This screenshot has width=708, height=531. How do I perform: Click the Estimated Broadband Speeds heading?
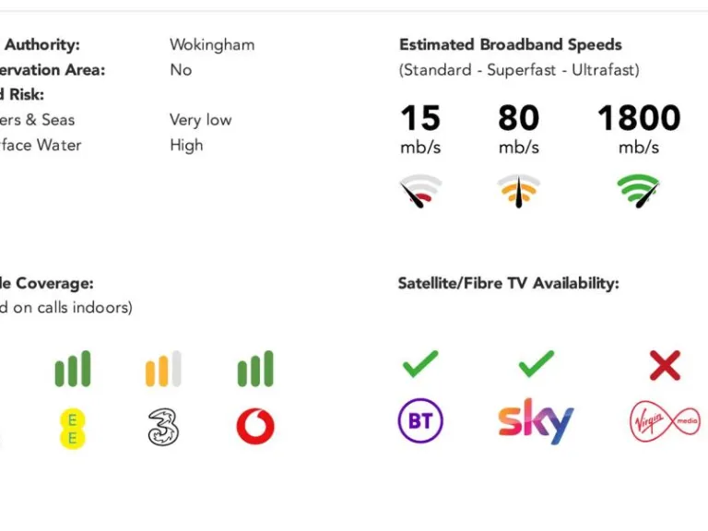pos(510,44)
